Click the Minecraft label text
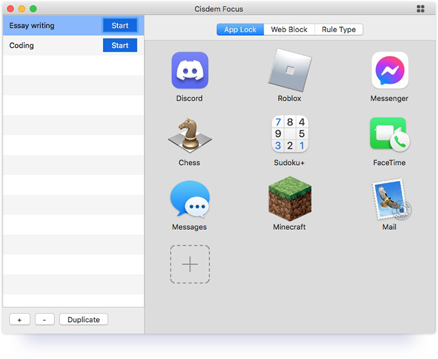 (290, 227)
